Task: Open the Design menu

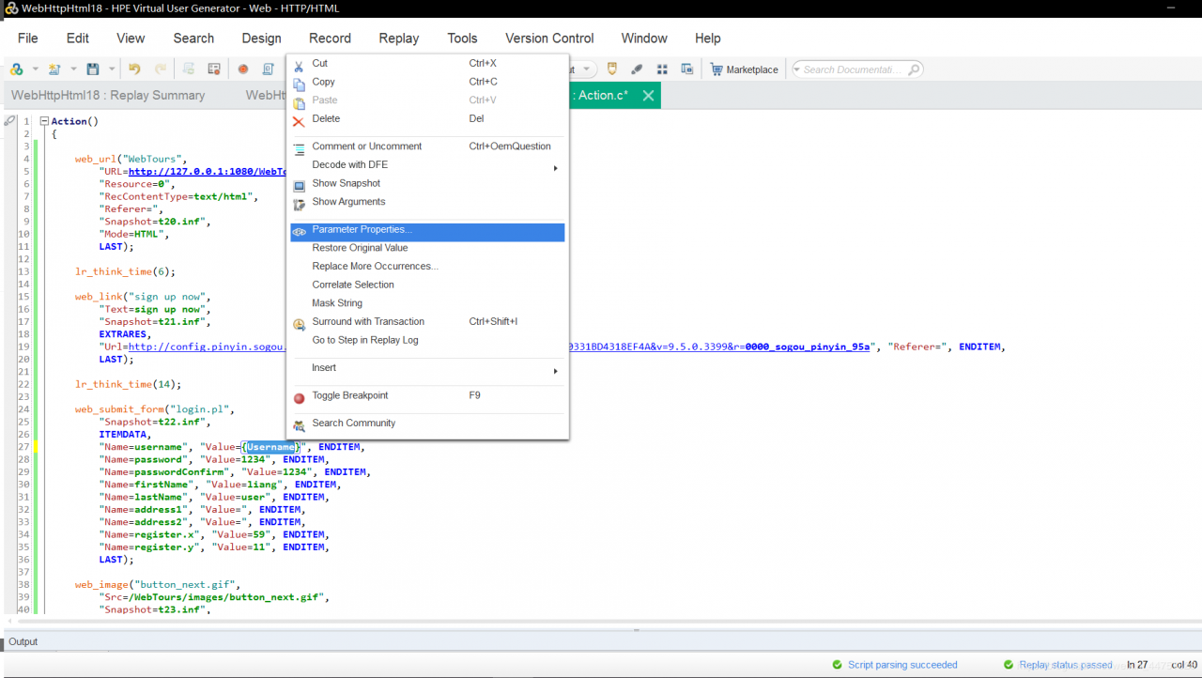Action: tap(261, 39)
